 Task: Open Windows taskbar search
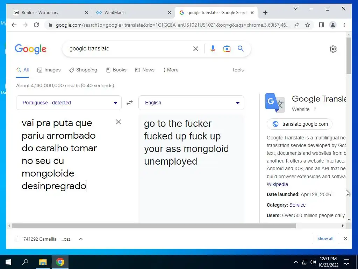point(25,262)
